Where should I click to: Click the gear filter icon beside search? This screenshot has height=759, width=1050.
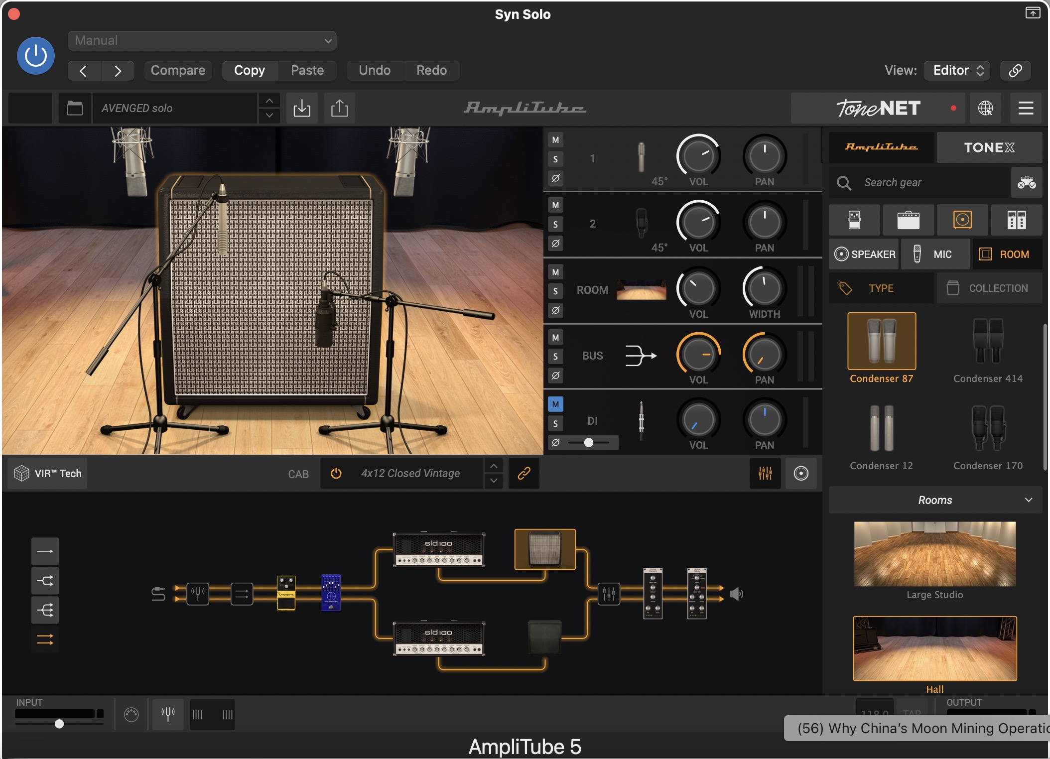pos(1027,183)
